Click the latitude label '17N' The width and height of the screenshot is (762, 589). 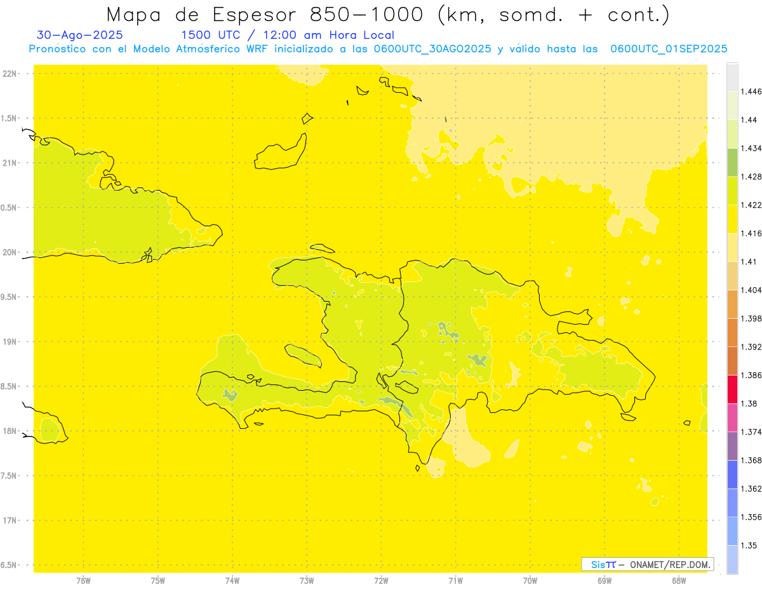[x=9, y=520]
